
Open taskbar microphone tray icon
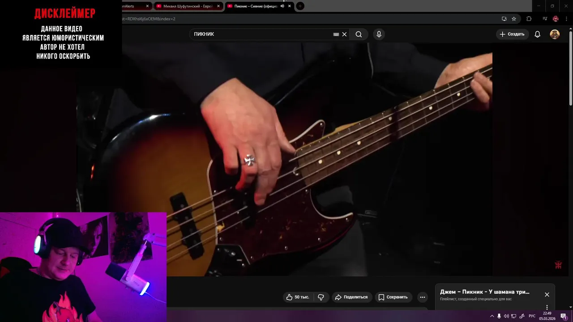coord(499,316)
